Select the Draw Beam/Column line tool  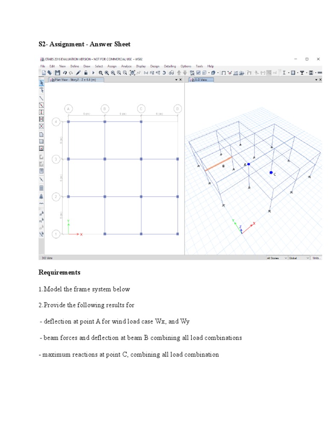[x=41, y=98]
